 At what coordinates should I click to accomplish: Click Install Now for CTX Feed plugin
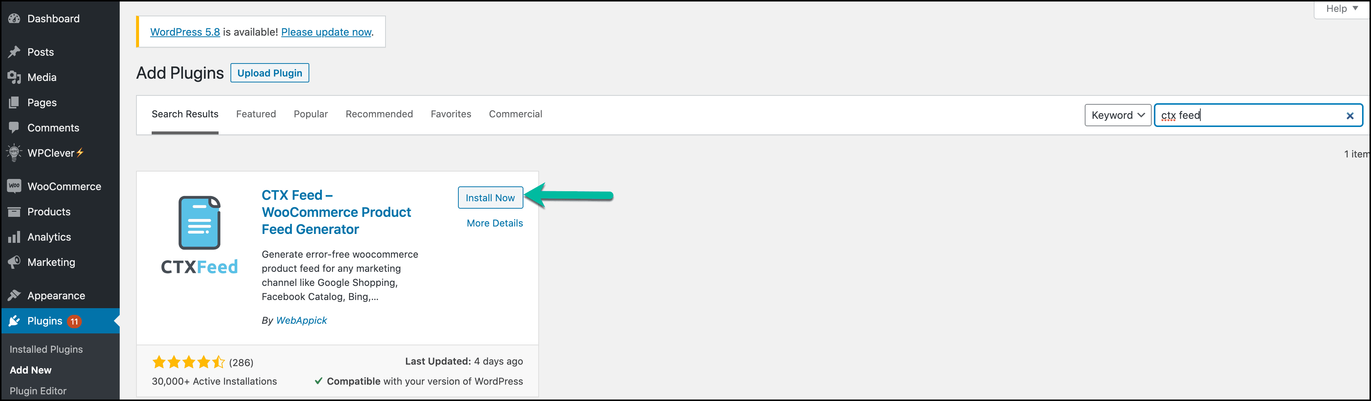(x=490, y=196)
